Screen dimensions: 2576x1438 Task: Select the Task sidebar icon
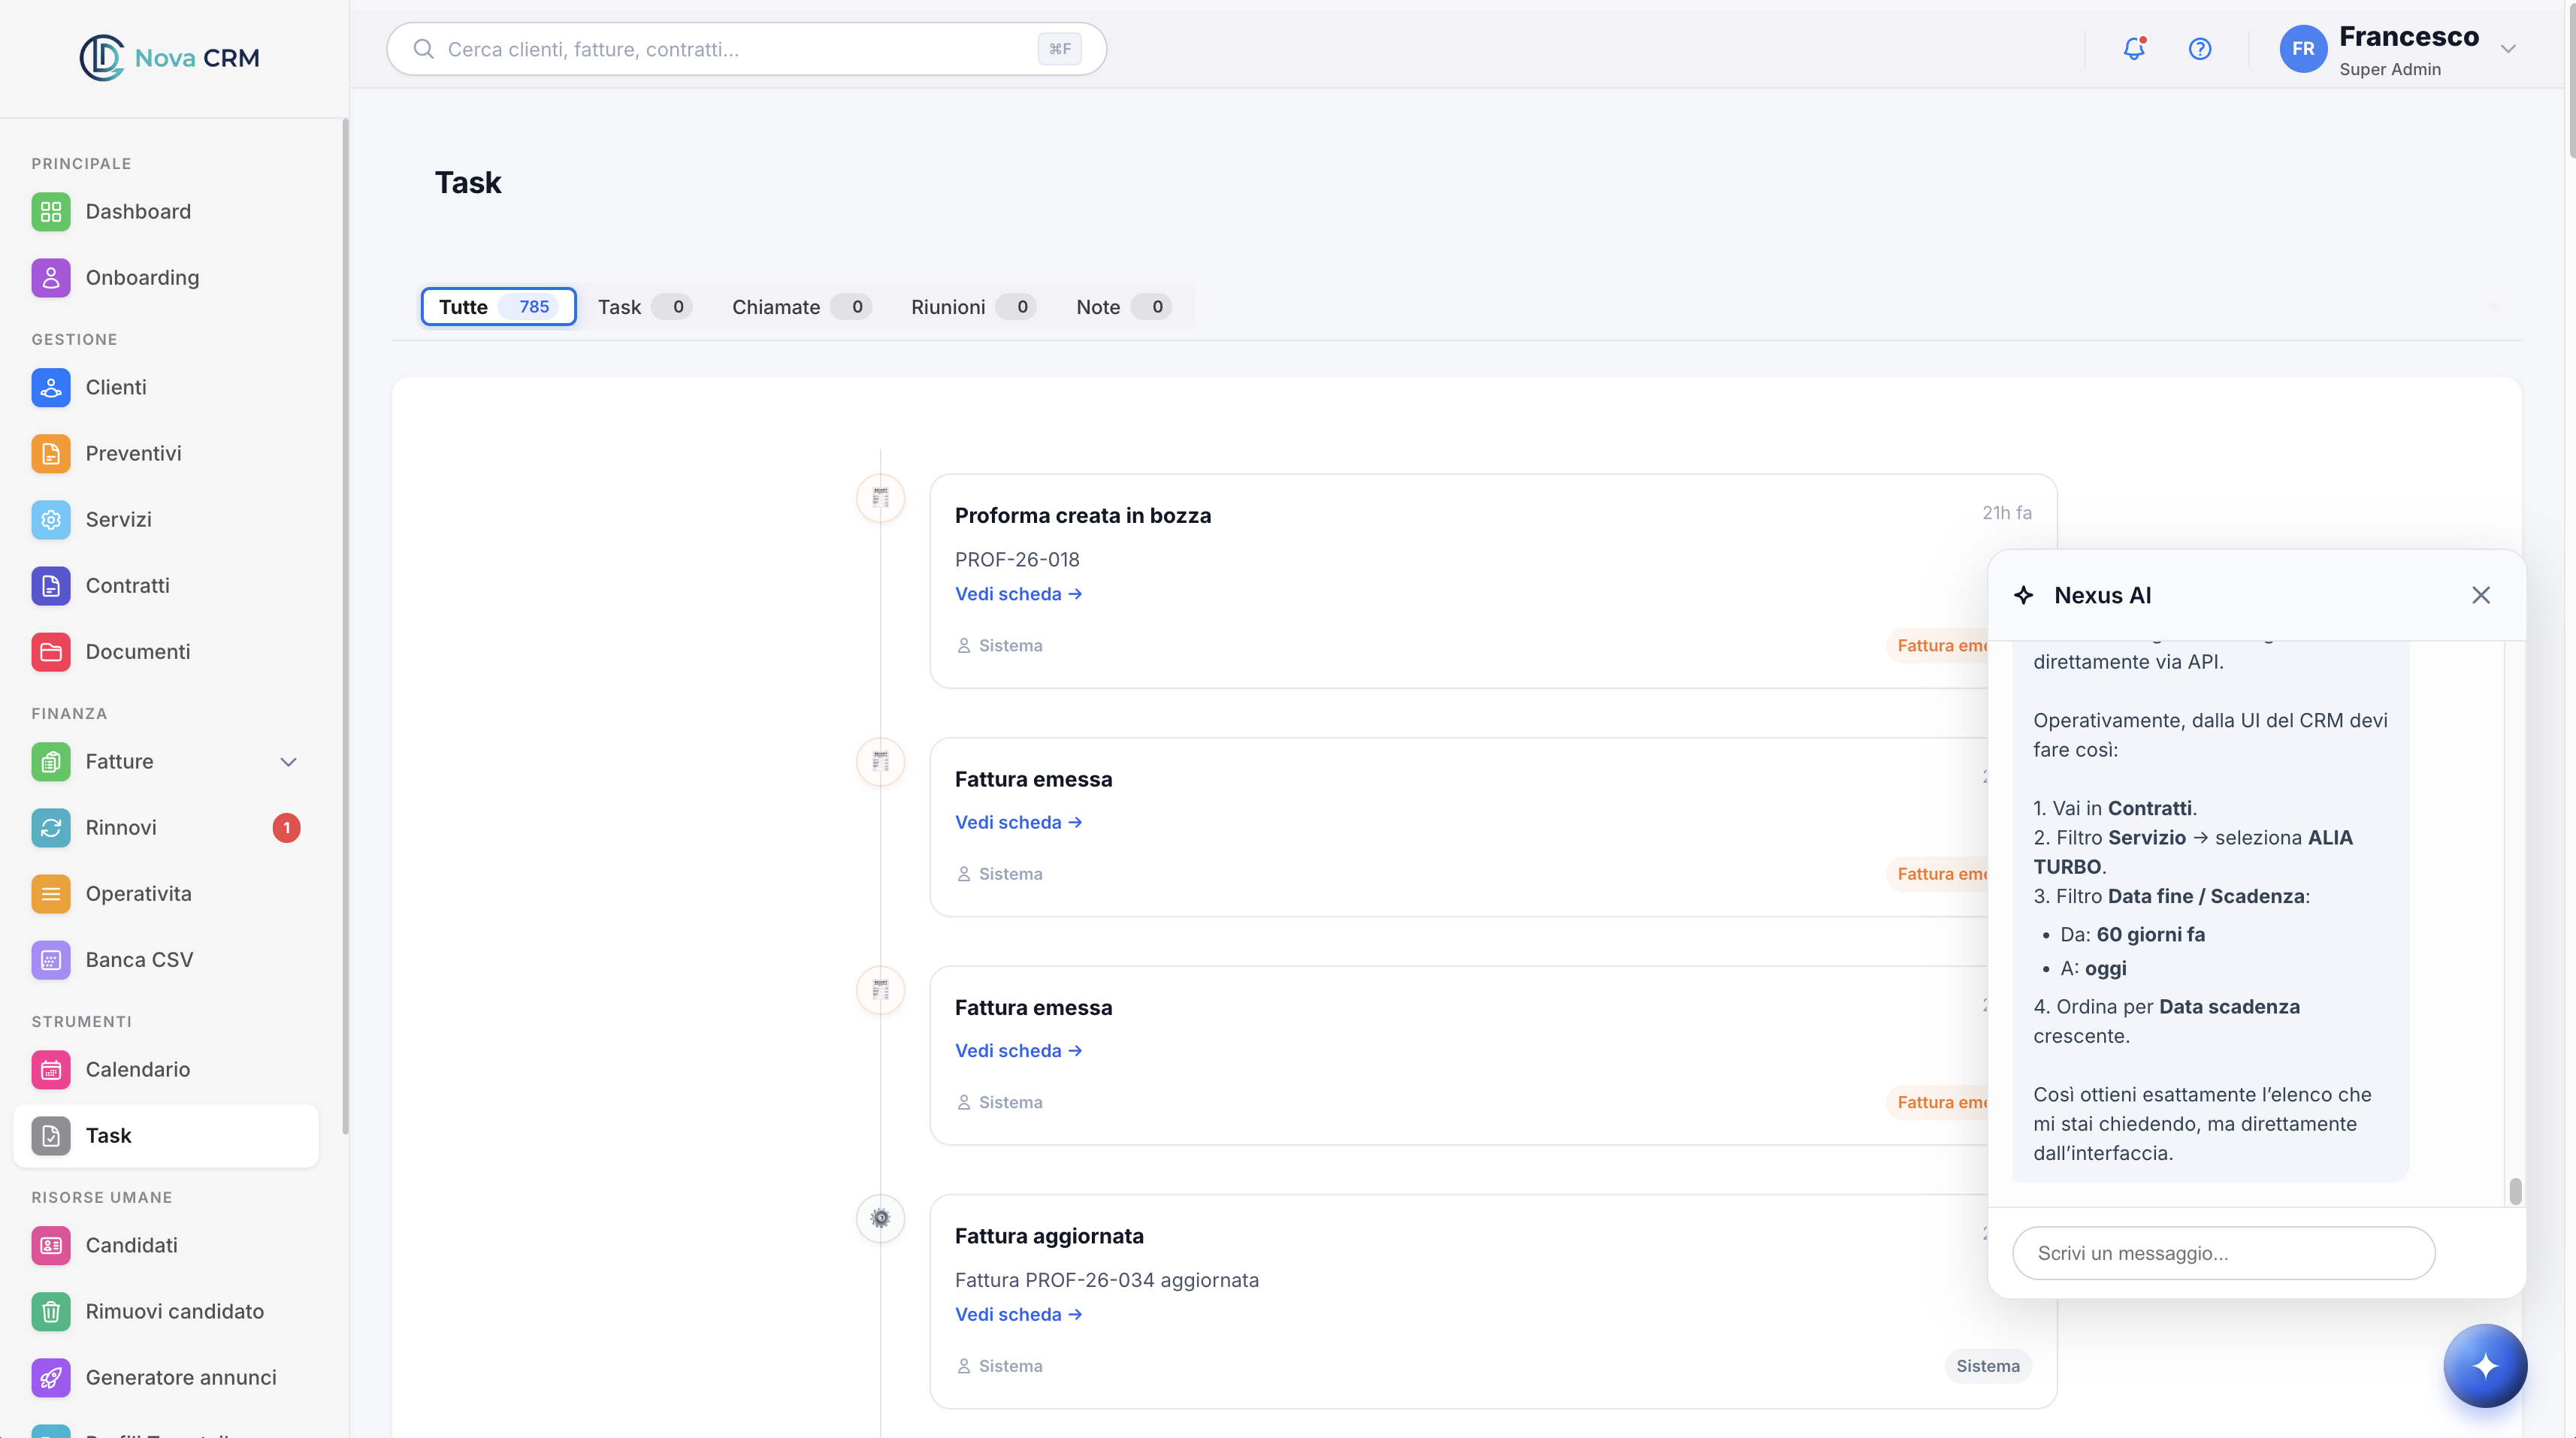tap(51, 1135)
